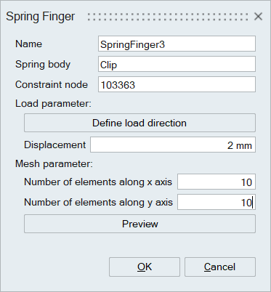Confirm the dialog with OK
271x292 pixels.
145,267
